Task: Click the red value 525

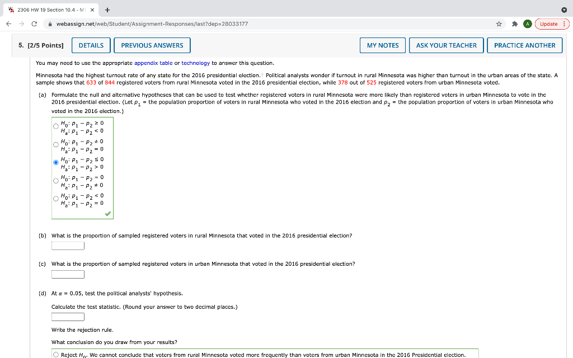Action: [x=372, y=83]
